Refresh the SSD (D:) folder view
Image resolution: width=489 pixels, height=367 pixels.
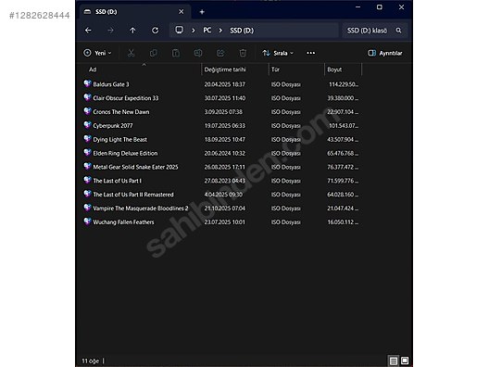tap(155, 31)
